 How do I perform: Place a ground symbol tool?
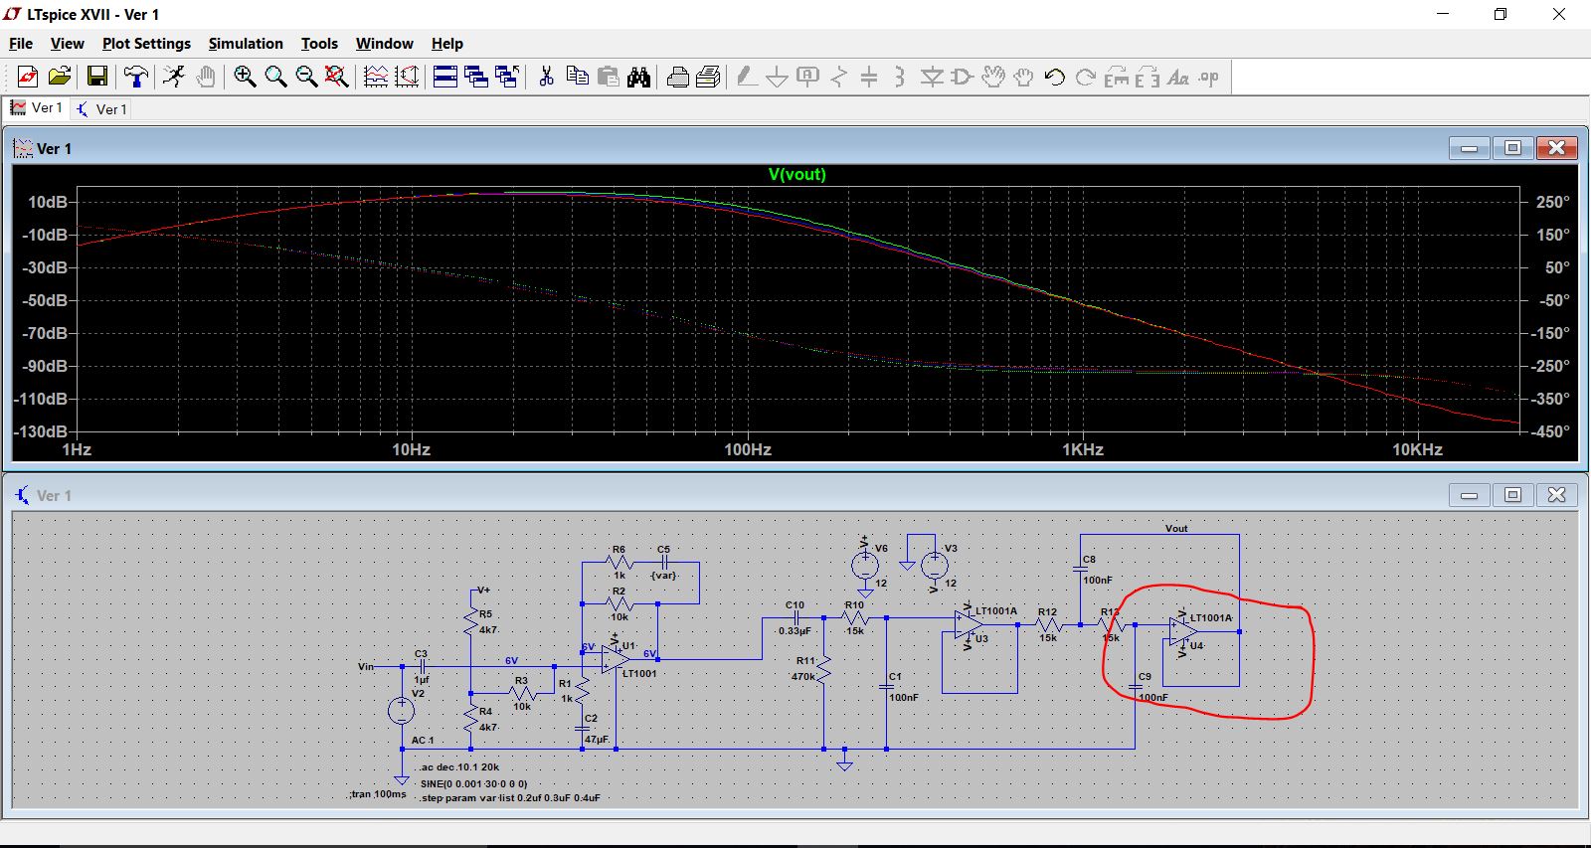777,77
